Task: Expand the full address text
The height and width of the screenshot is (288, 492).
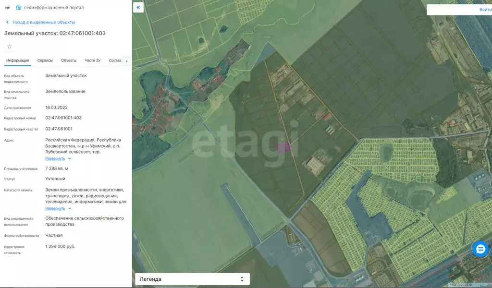Action: (55, 158)
